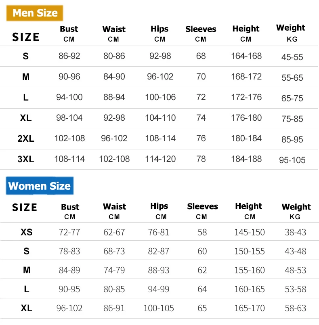Select the men's Bust CM column header

coord(69,34)
